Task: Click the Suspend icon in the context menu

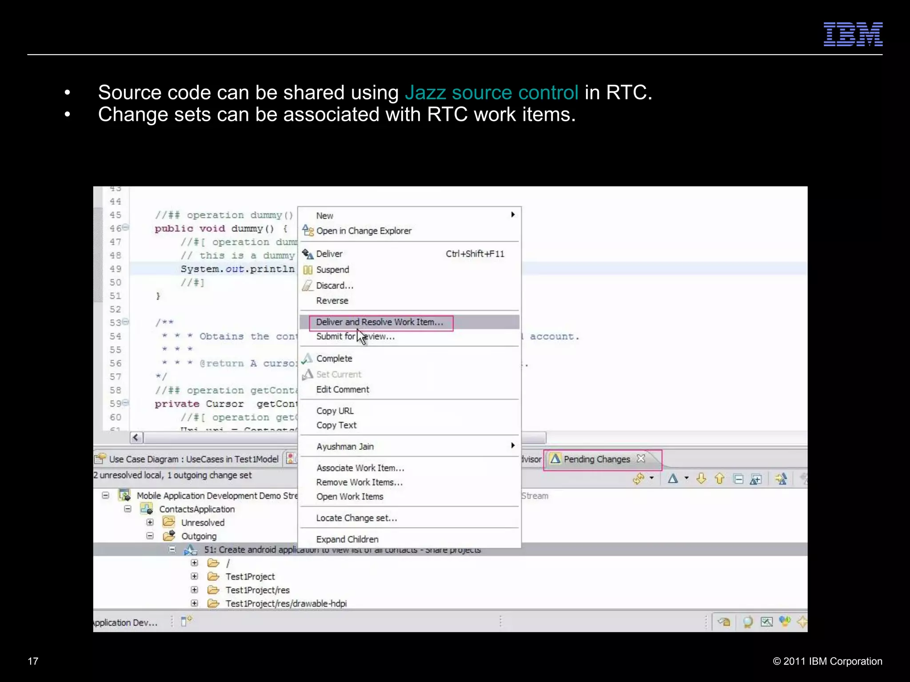Action: [x=307, y=270]
